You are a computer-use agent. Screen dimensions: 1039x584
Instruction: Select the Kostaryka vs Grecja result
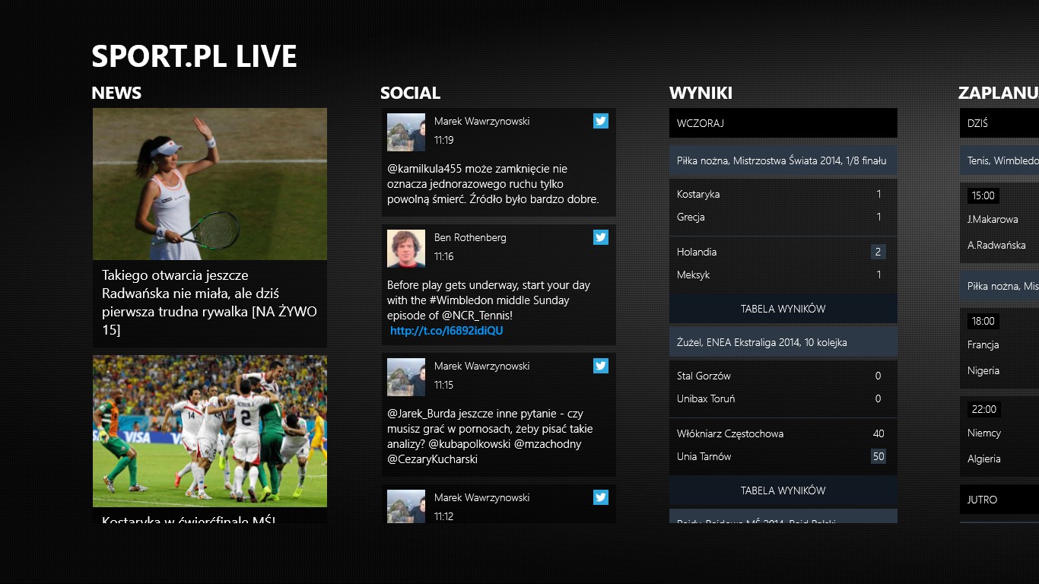coord(783,206)
